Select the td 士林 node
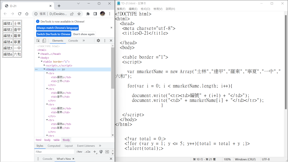The height and width of the screenshot is (162, 288). tap(60, 81)
